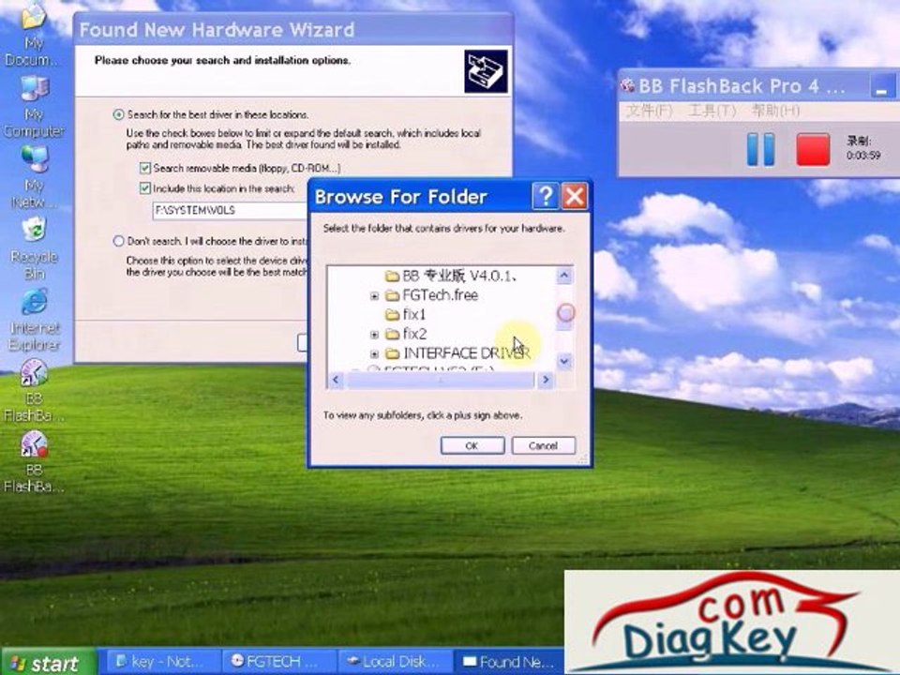
Task: Toggle Include this location in search checkbox
Action: point(145,188)
